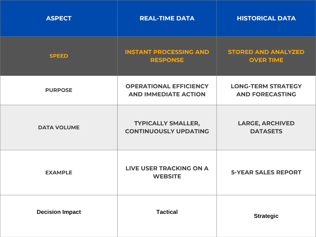Click the 5-Year Sales Report cell

pos(266,173)
